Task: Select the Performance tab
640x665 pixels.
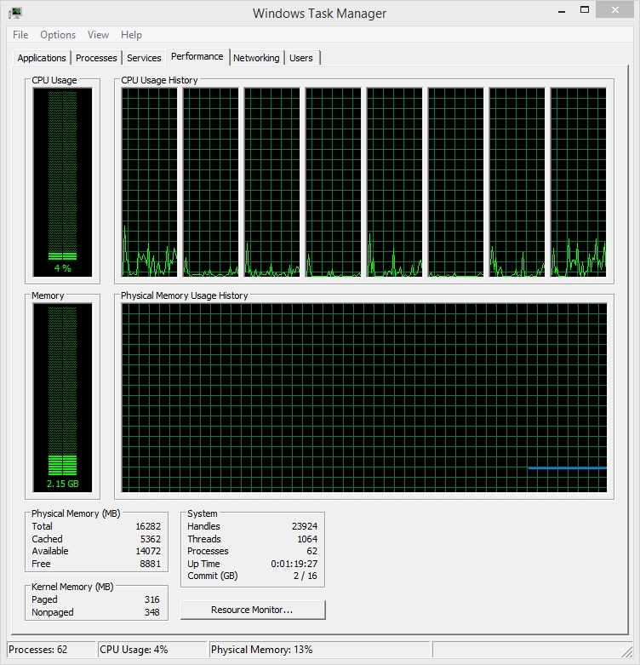Action: 197,56
